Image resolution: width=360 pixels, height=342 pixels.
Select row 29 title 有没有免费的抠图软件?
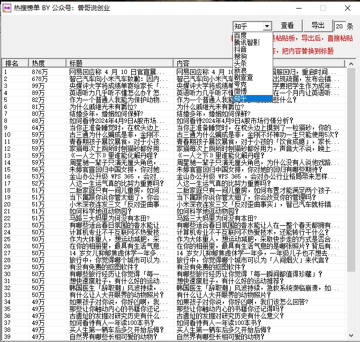click(103, 267)
